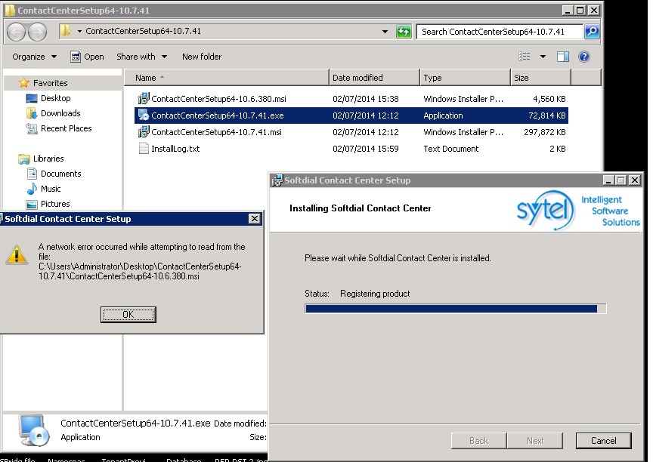Click the Recent Places icon in navigation pane
Image resolution: width=653 pixels, height=462 pixels.
[32, 128]
